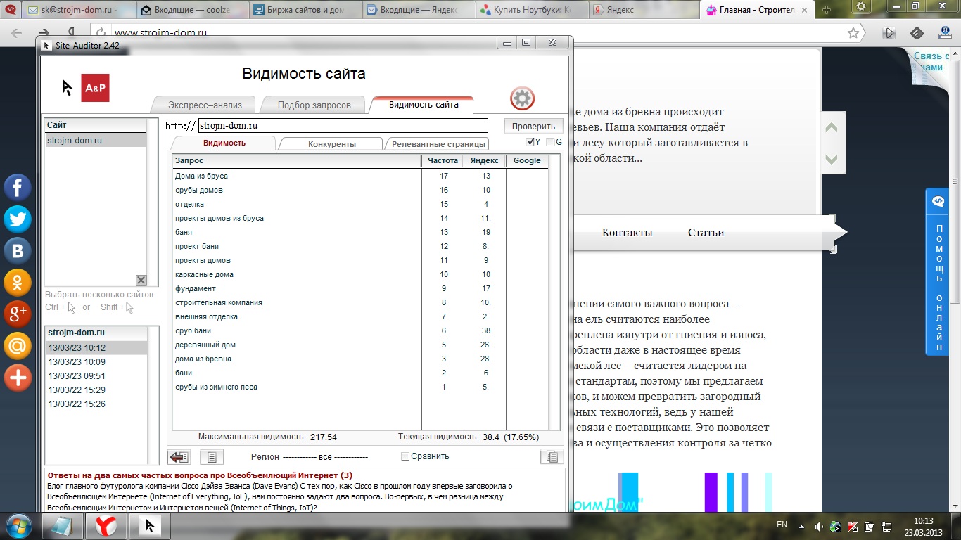Click the site URL input field
Image resolution: width=961 pixels, height=540 pixels.
point(343,126)
